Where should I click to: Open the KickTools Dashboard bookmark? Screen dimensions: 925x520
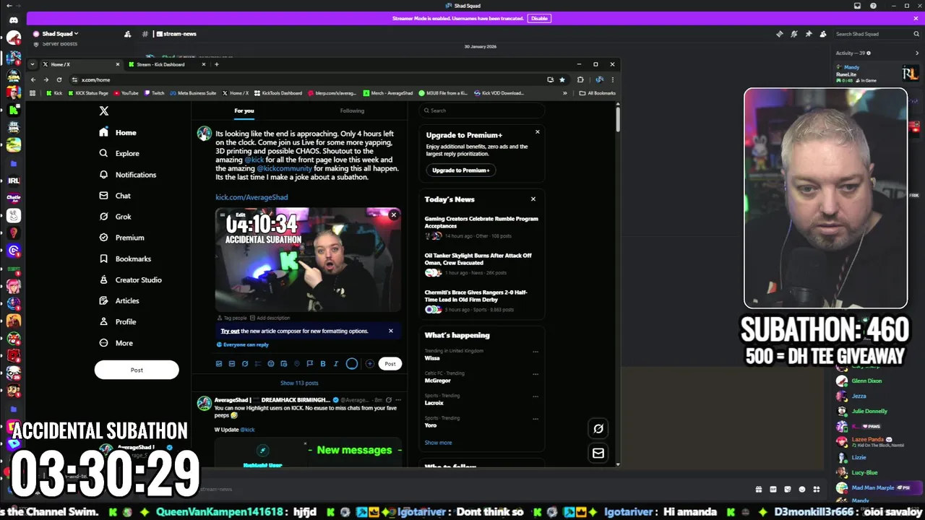pyautogui.click(x=278, y=93)
